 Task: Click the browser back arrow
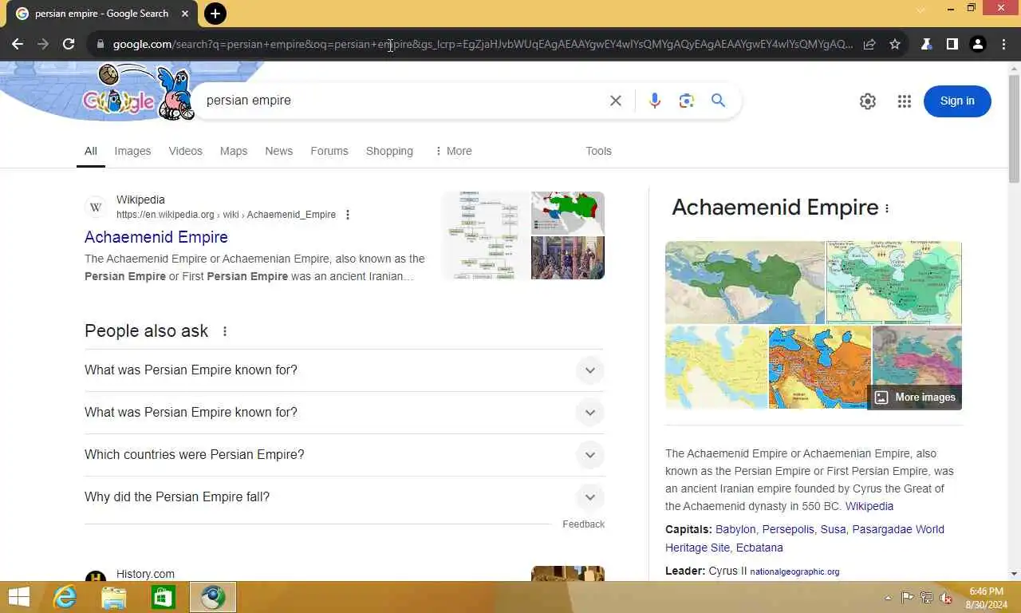coord(18,44)
